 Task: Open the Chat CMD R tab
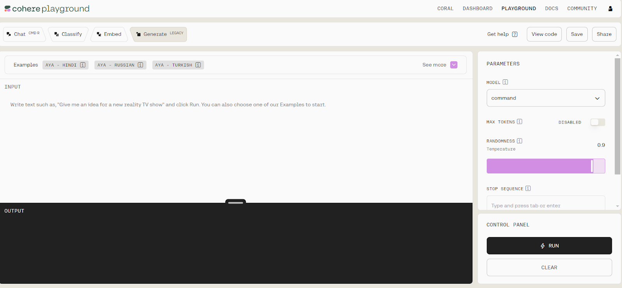[24, 34]
